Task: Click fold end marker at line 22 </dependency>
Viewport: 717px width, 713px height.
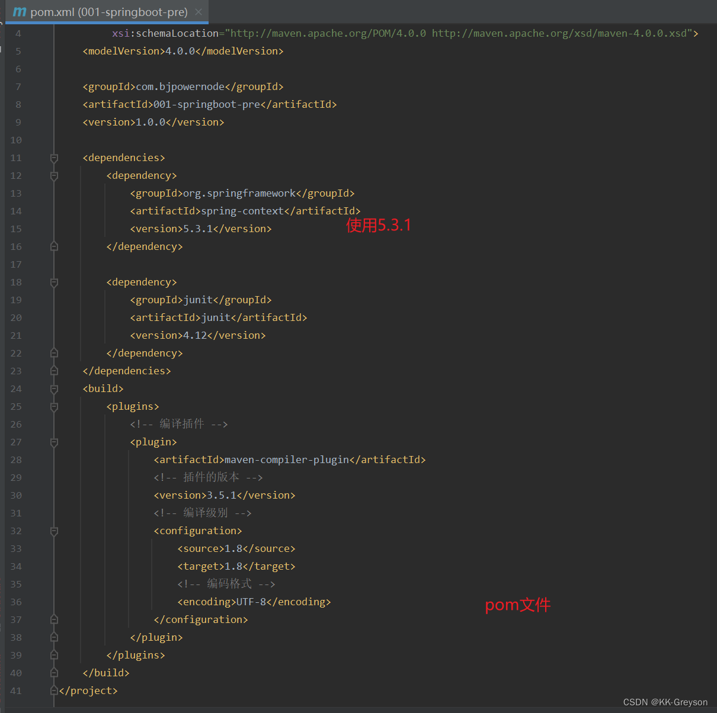Action: pyautogui.click(x=54, y=353)
